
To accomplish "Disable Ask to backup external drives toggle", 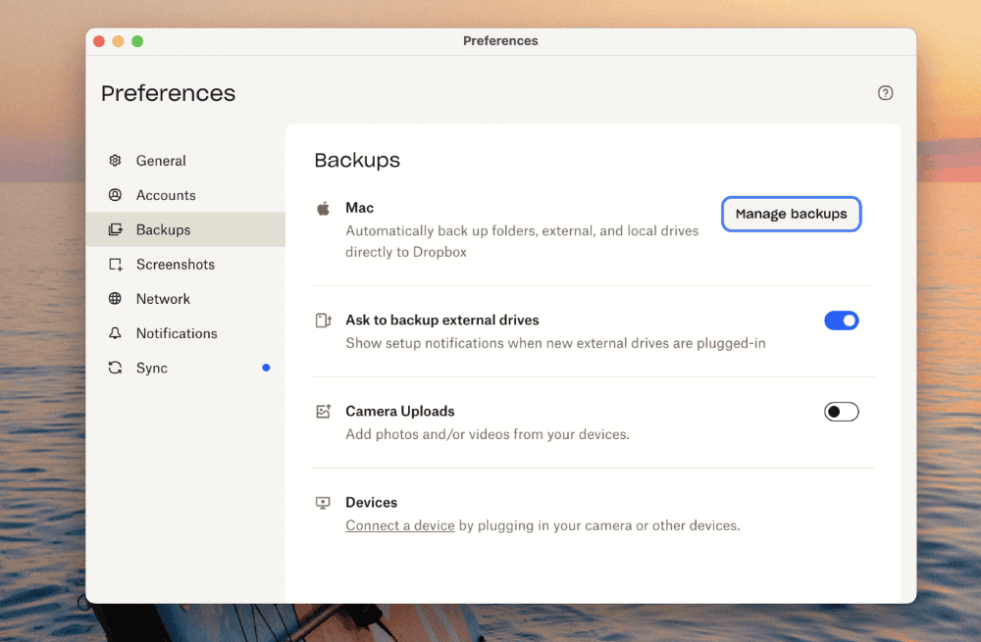I will pyautogui.click(x=841, y=321).
